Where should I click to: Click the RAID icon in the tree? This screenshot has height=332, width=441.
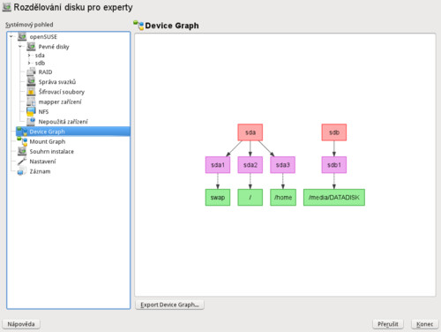click(31, 72)
